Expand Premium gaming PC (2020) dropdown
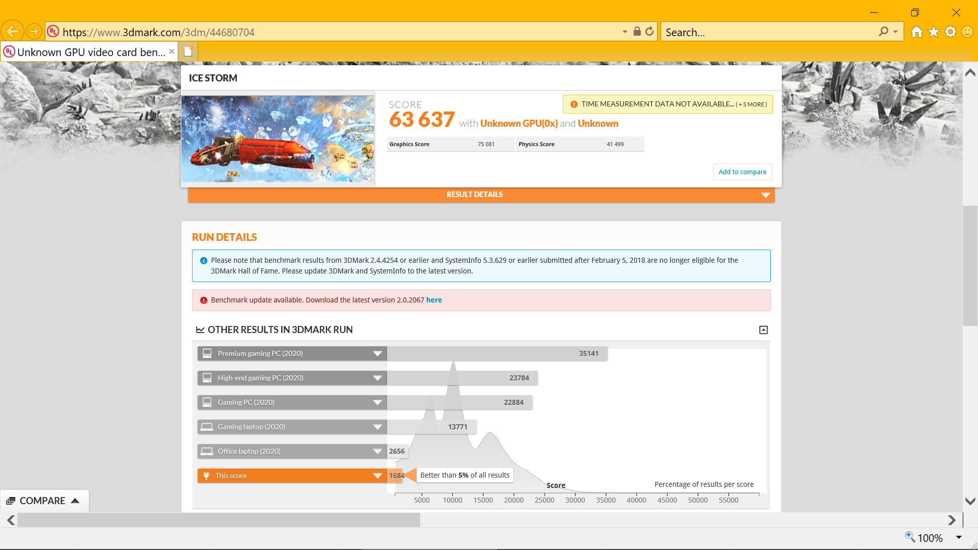Image resolution: width=978 pixels, height=550 pixels. pyautogui.click(x=377, y=353)
